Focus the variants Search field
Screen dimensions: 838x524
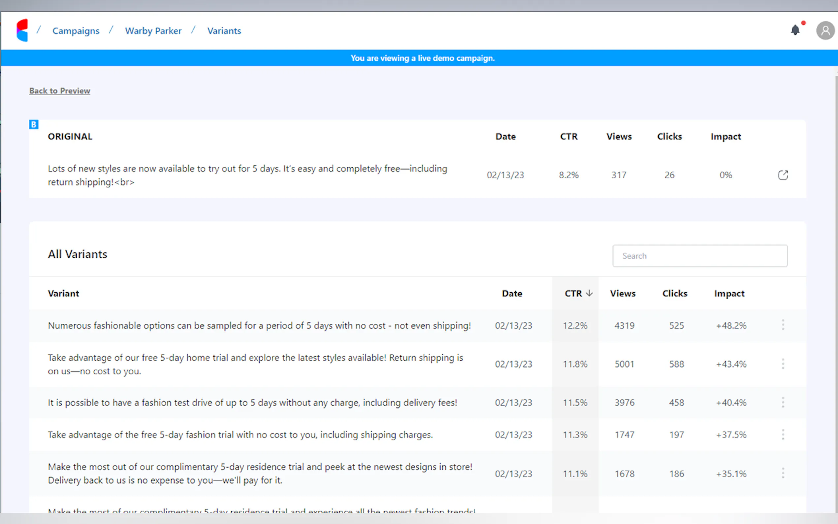[x=700, y=256]
